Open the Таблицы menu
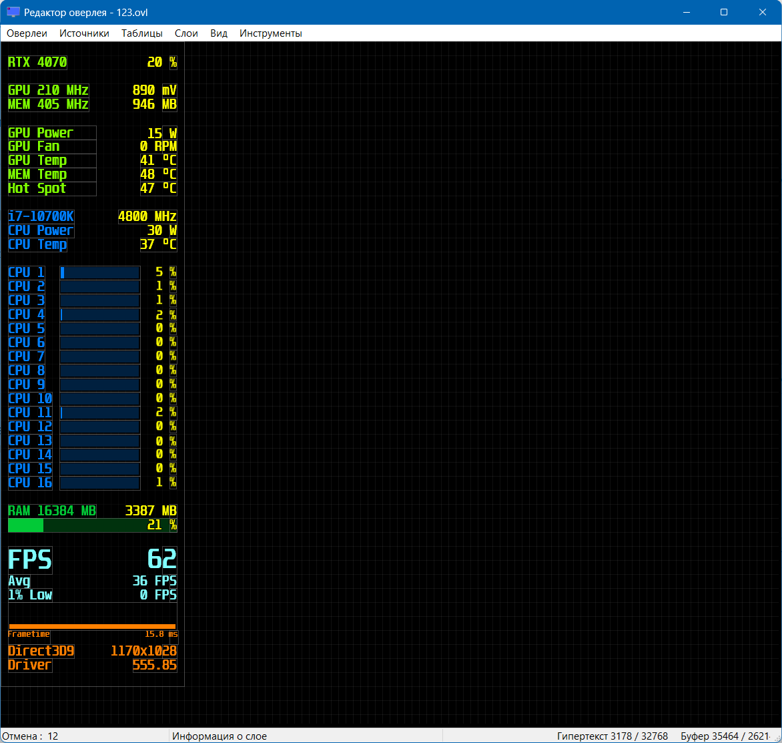Screen dimensions: 782x743 pyautogui.click(x=142, y=33)
